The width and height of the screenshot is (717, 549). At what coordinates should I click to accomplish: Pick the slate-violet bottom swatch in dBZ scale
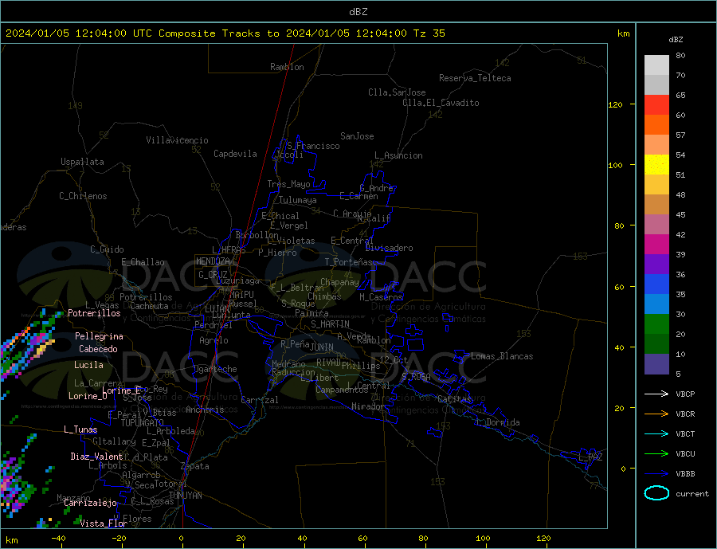coord(656,364)
